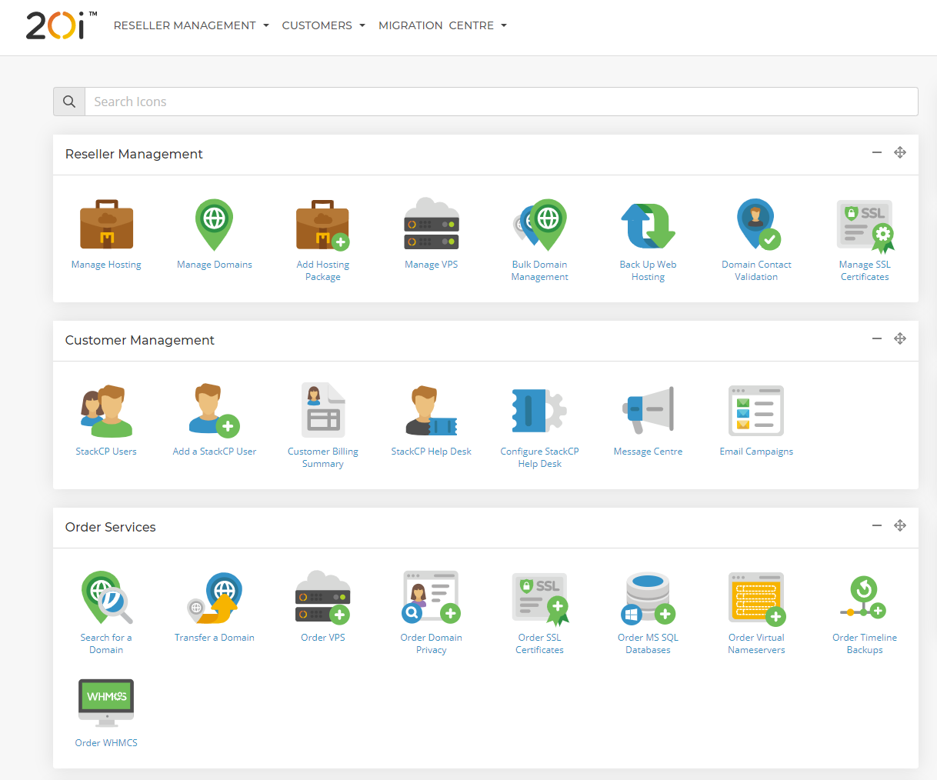Open the Order WHMCS monitor icon
This screenshot has width=937, height=780.
pos(106,702)
